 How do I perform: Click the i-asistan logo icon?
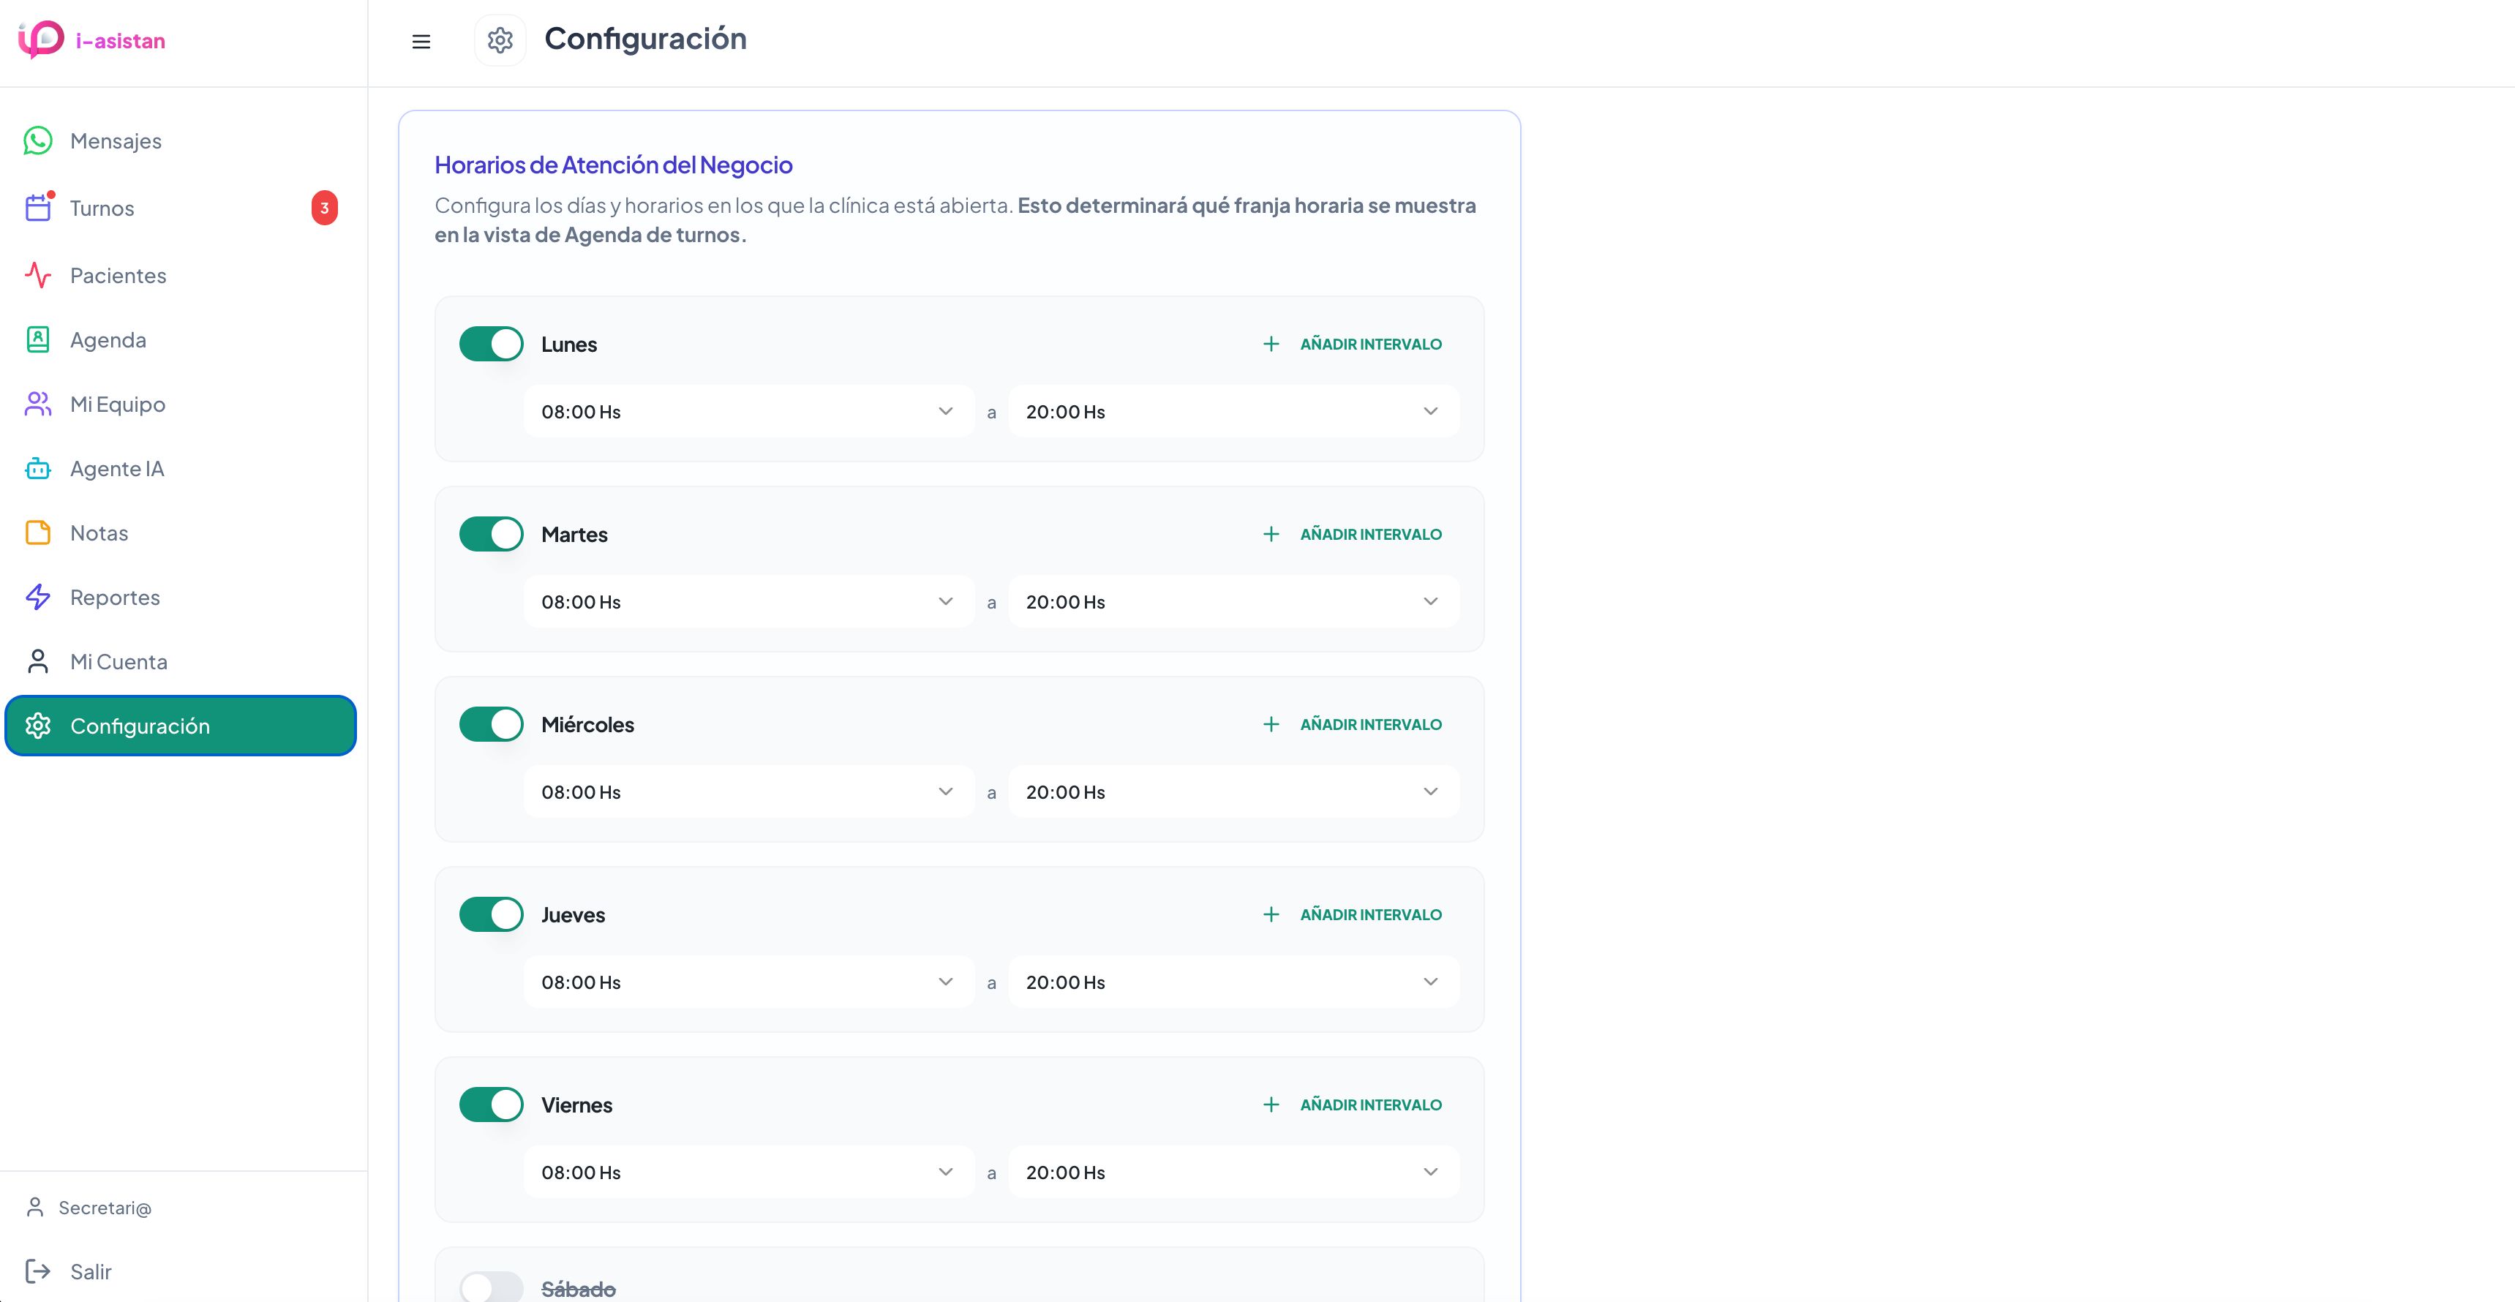41,40
